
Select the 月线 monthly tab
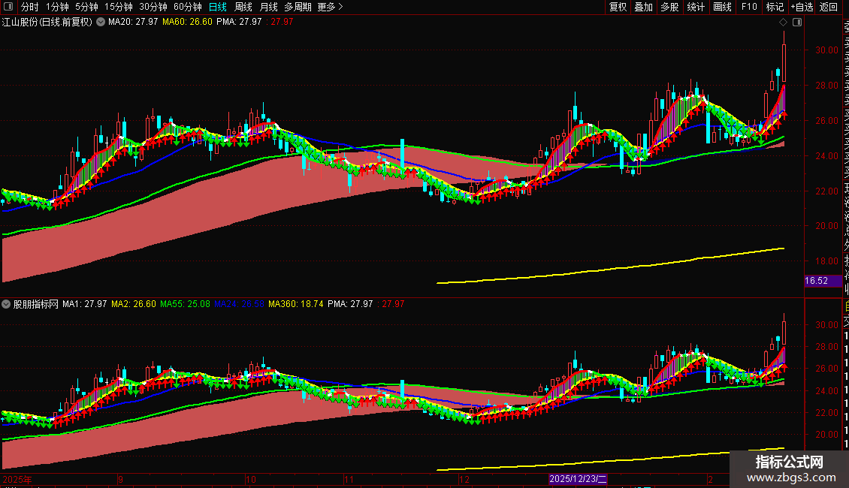point(268,7)
